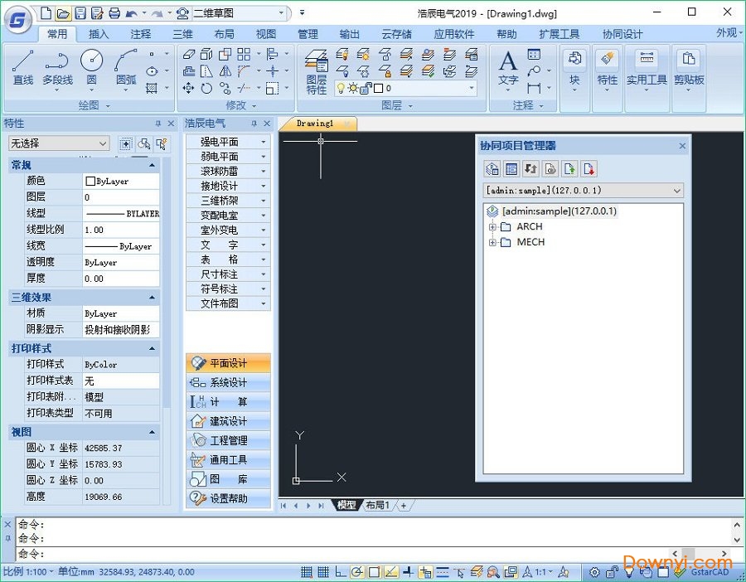This screenshot has width=746, height=582.
Task: Click the print icon in quick access toolbar
Action: (x=114, y=13)
